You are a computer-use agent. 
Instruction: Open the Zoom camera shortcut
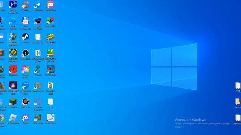tap(2, 37)
